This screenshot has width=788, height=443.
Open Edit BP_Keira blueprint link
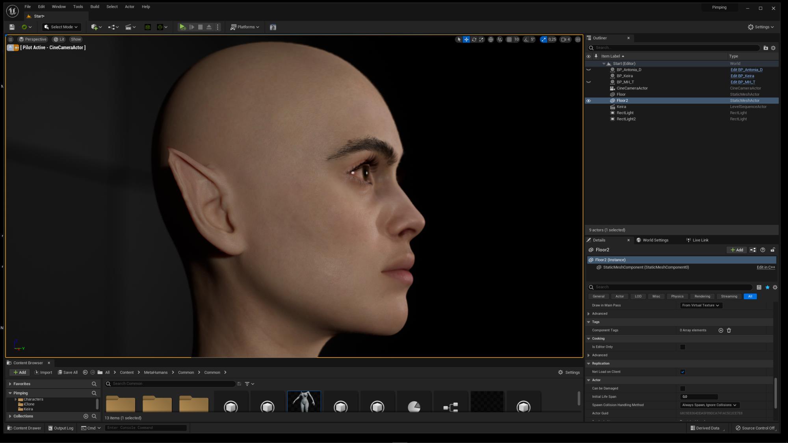742,76
